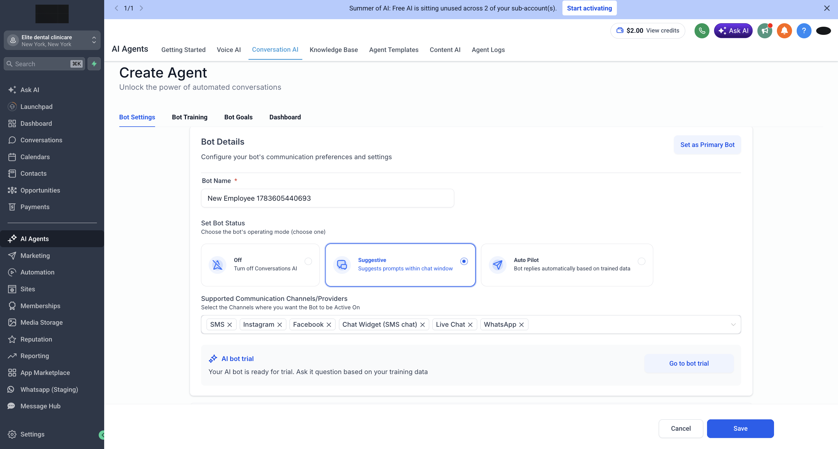Click Set as Primary Bot
Viewport: 838px width, 449px height.
point(707,145)
